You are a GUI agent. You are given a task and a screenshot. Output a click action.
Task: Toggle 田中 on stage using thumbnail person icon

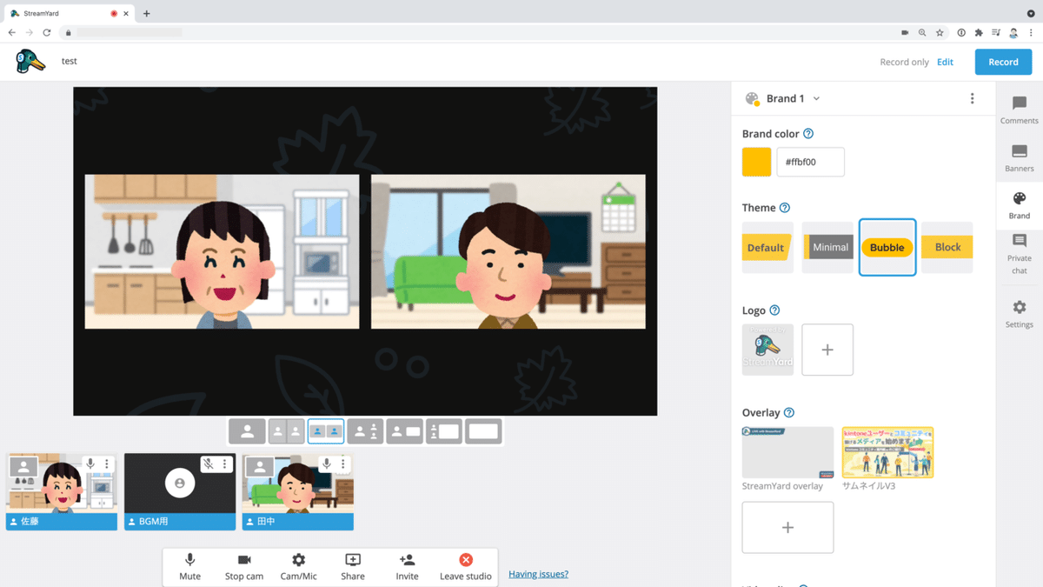tap(260, 467)
